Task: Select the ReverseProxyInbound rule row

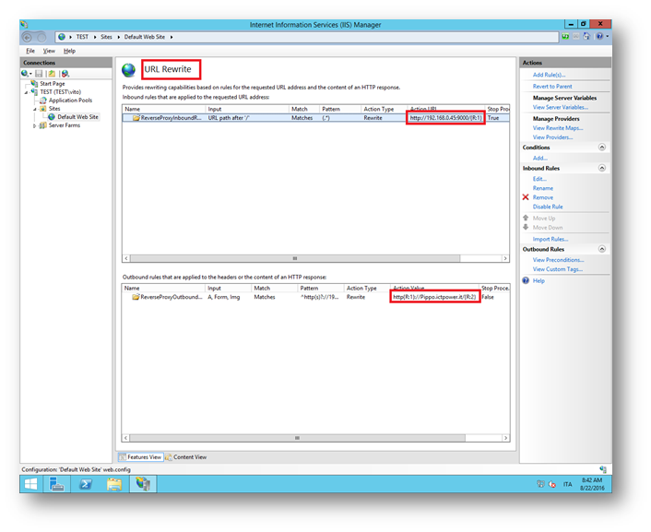Action: [x=166, y=118]
